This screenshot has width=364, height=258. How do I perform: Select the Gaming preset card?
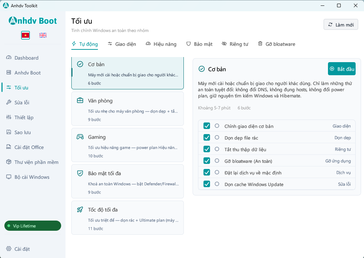click(127, 145)
